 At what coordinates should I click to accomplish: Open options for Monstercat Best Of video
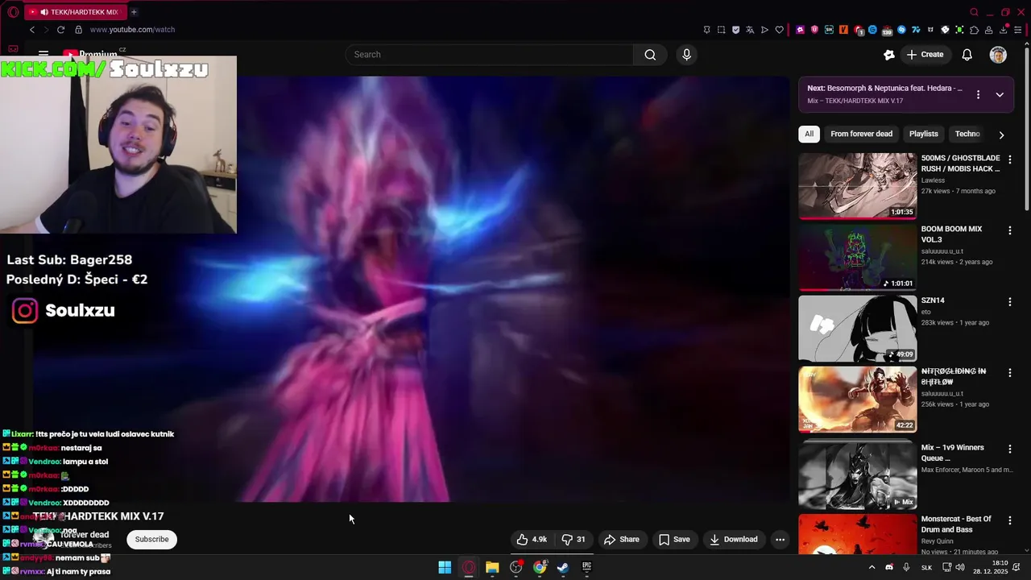coord(1009,520)
